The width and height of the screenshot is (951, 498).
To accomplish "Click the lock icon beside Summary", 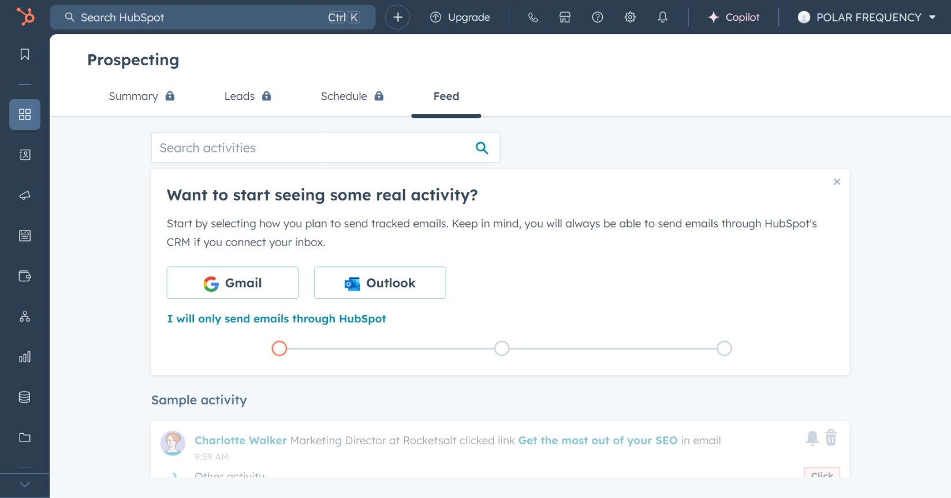I will pos(170,96).
